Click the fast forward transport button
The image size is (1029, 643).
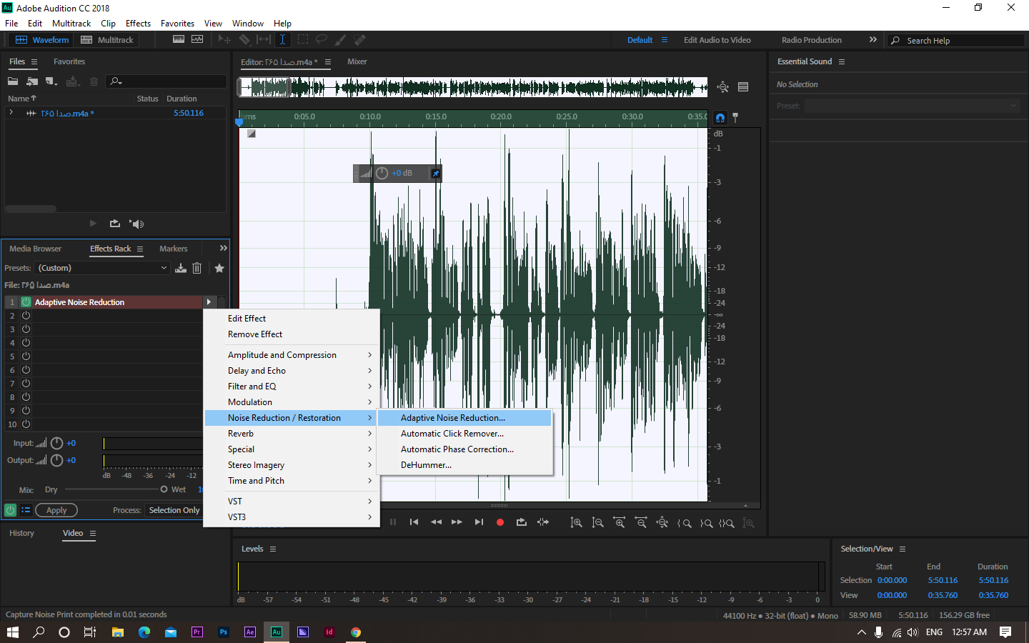[x=457, y=522]
